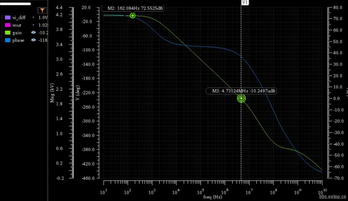Hide the gain trace using its eye icon
Screen dimensions: 348x201
pos(34,33)
